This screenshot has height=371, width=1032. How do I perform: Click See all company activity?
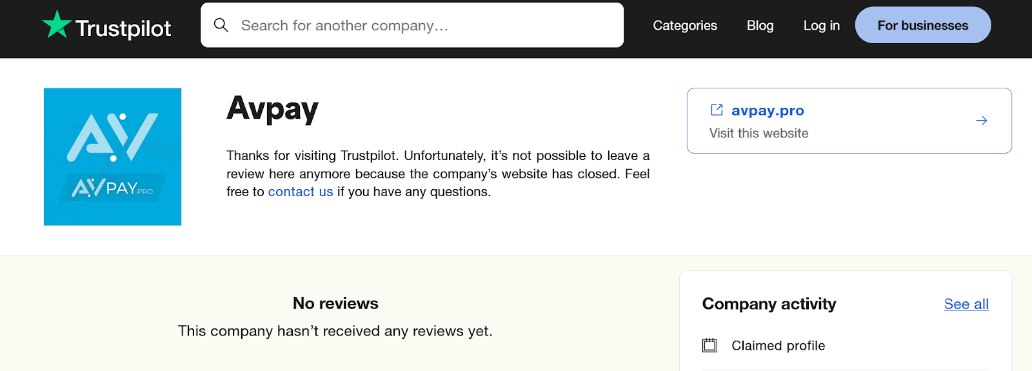click(x=966, y=304)
